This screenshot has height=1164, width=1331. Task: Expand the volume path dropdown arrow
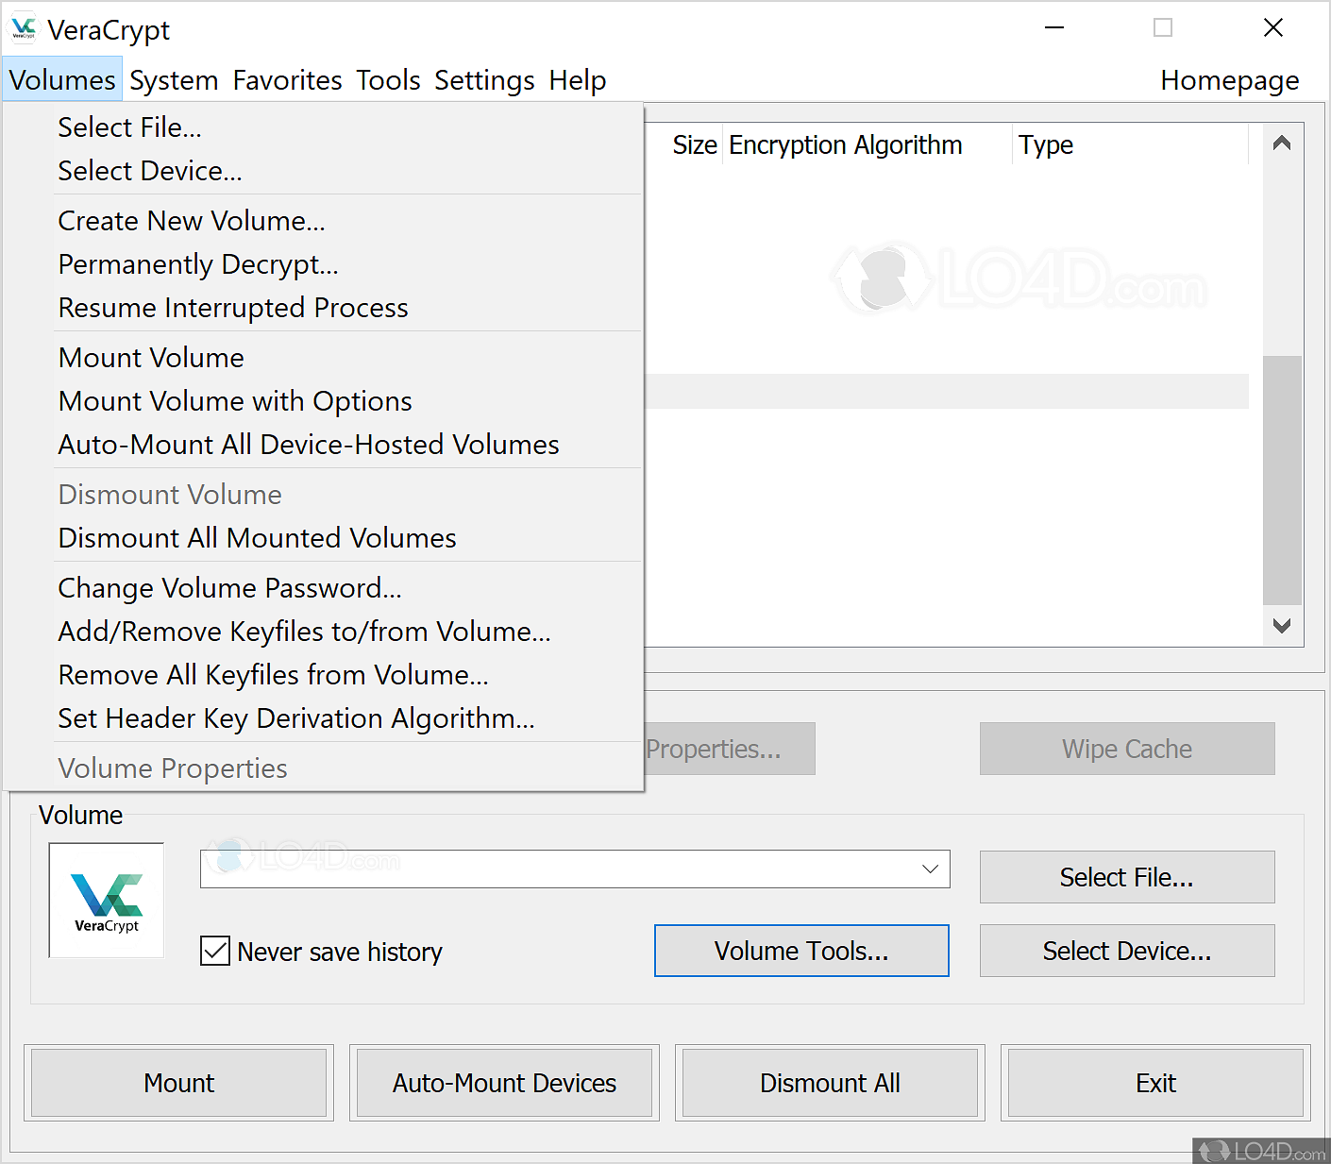tap(931, 869)
